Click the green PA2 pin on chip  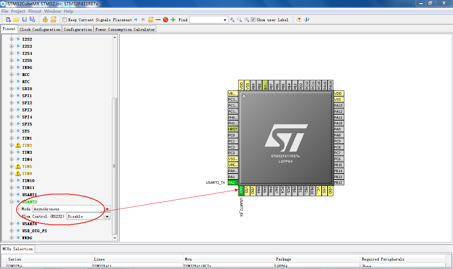[x=233, y=183]
